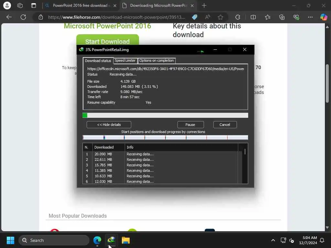Viewport: 331px width, 248px height.
Task: Open the Extensions puzzle icon
Action: pyautogui.click(x=238, y=17)
